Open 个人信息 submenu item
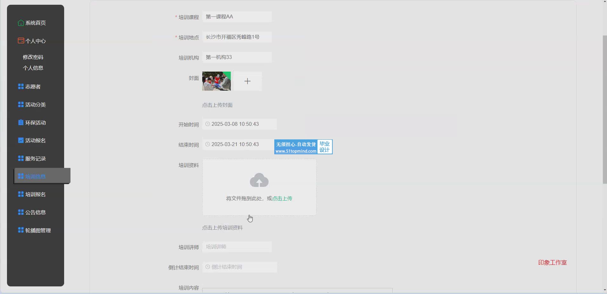Screen dimensions: 607x294 33,68
